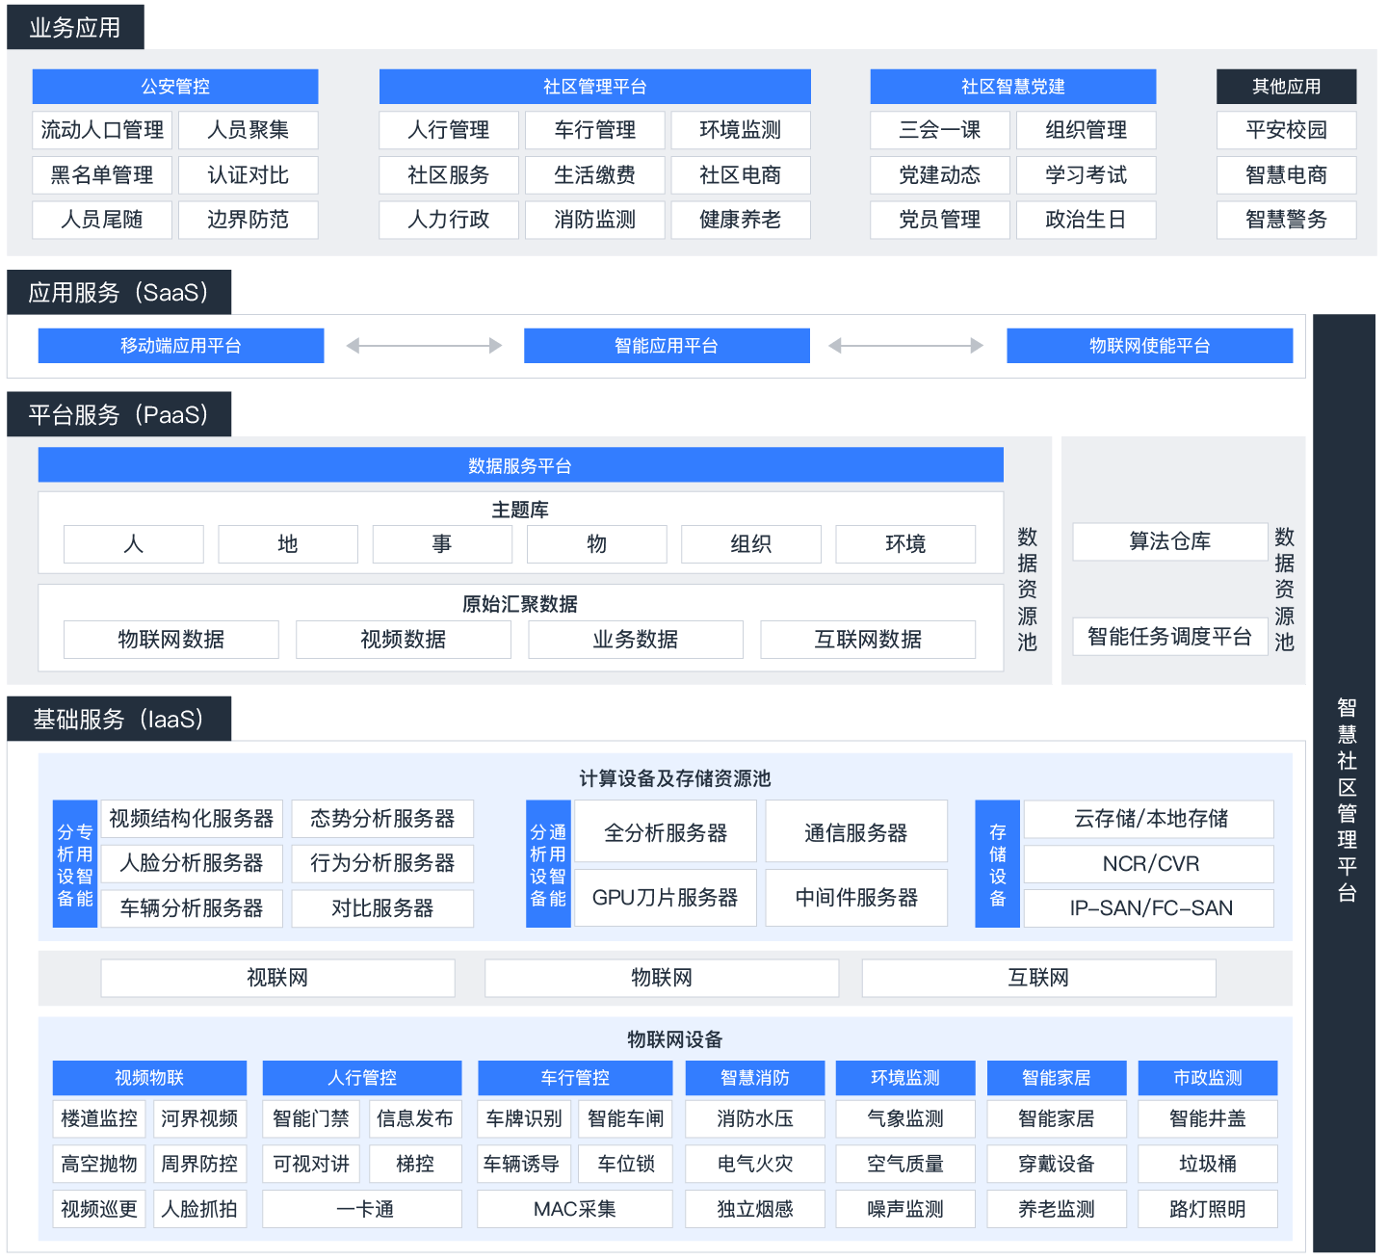Click the 认证对比 box
The width and height of the screenshot is (1388, 1260).
(249, 175)
